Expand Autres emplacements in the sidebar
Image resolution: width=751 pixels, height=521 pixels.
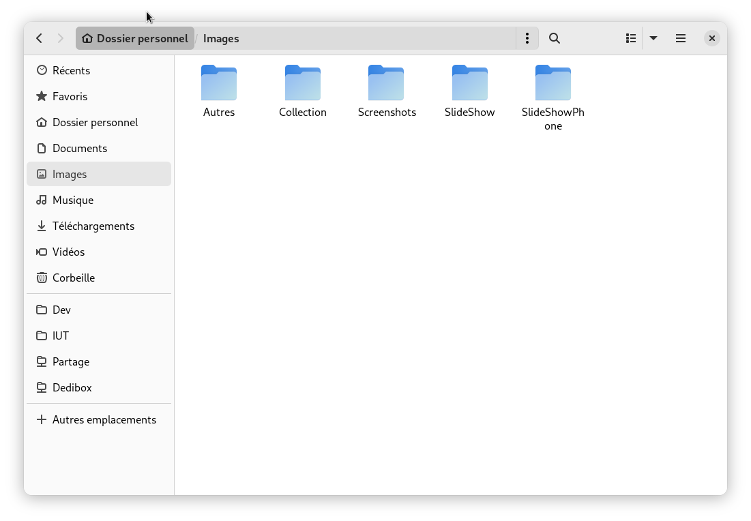104,419
